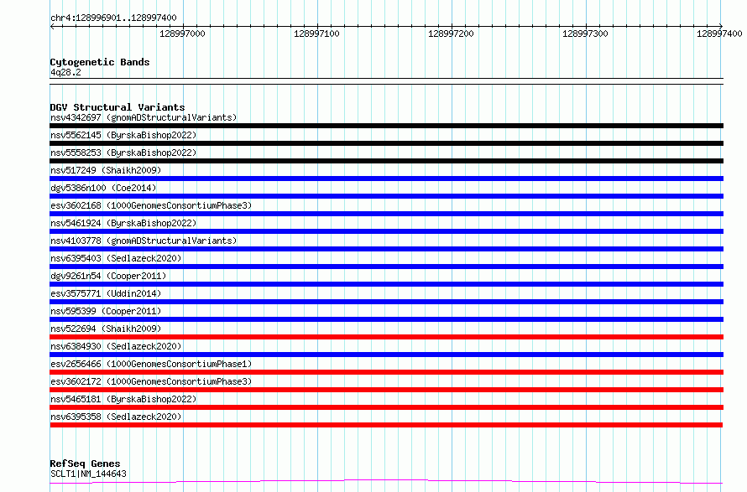Click ruler coordinate 128997000
Image resolution: width=747 pixels, height=492 pixels.
click(182, 34)
